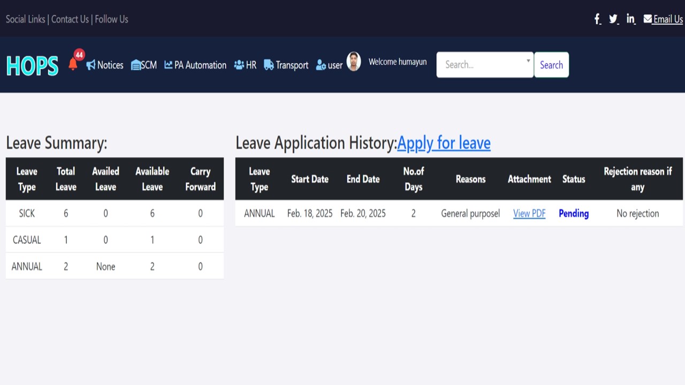Screen dimensions: 685x385
Task: Expand the search box dropdown arrow
Action: point(528,61)
